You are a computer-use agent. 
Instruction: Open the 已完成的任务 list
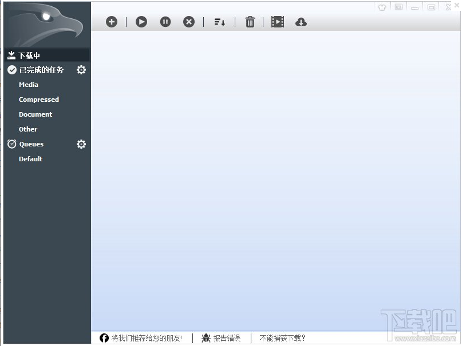[41, 70]
